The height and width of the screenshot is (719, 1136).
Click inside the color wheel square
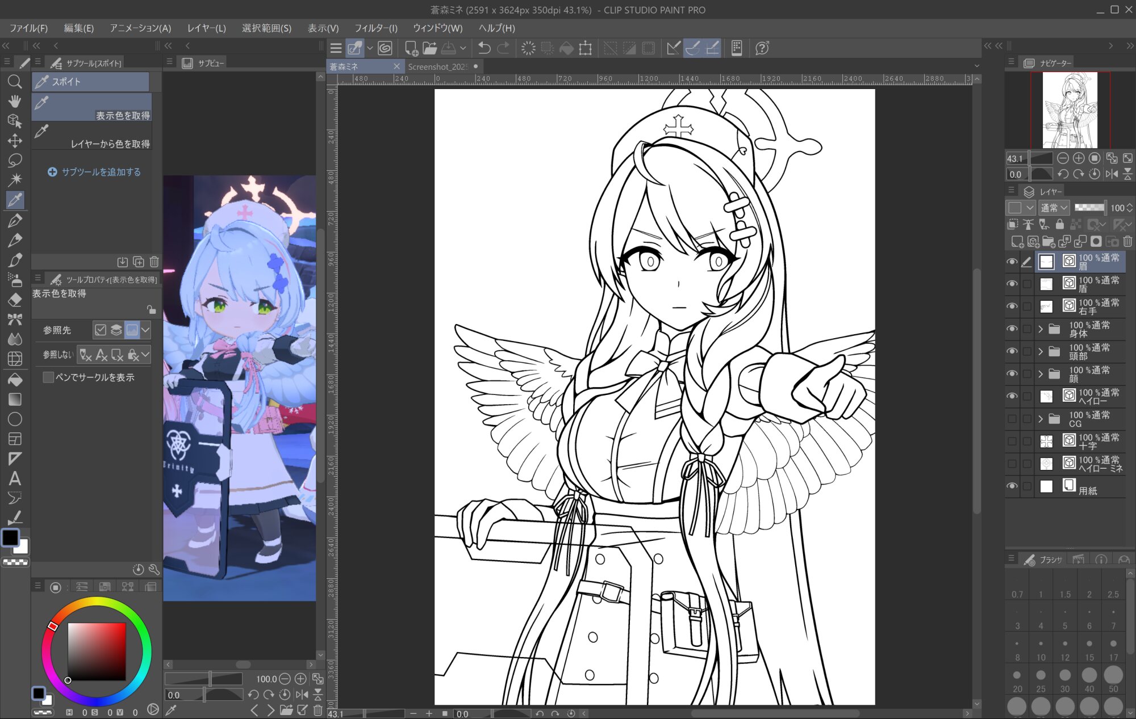(x=97, y=651)
